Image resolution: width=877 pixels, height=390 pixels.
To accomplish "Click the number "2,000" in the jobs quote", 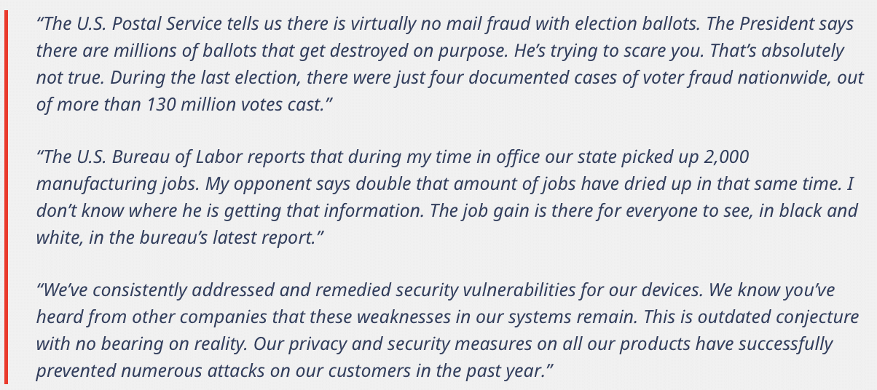I will point(727,157).
